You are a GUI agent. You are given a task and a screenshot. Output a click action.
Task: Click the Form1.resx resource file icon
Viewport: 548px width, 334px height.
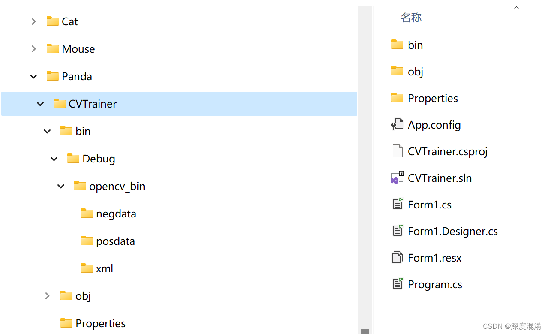click(x=397, y=258)
